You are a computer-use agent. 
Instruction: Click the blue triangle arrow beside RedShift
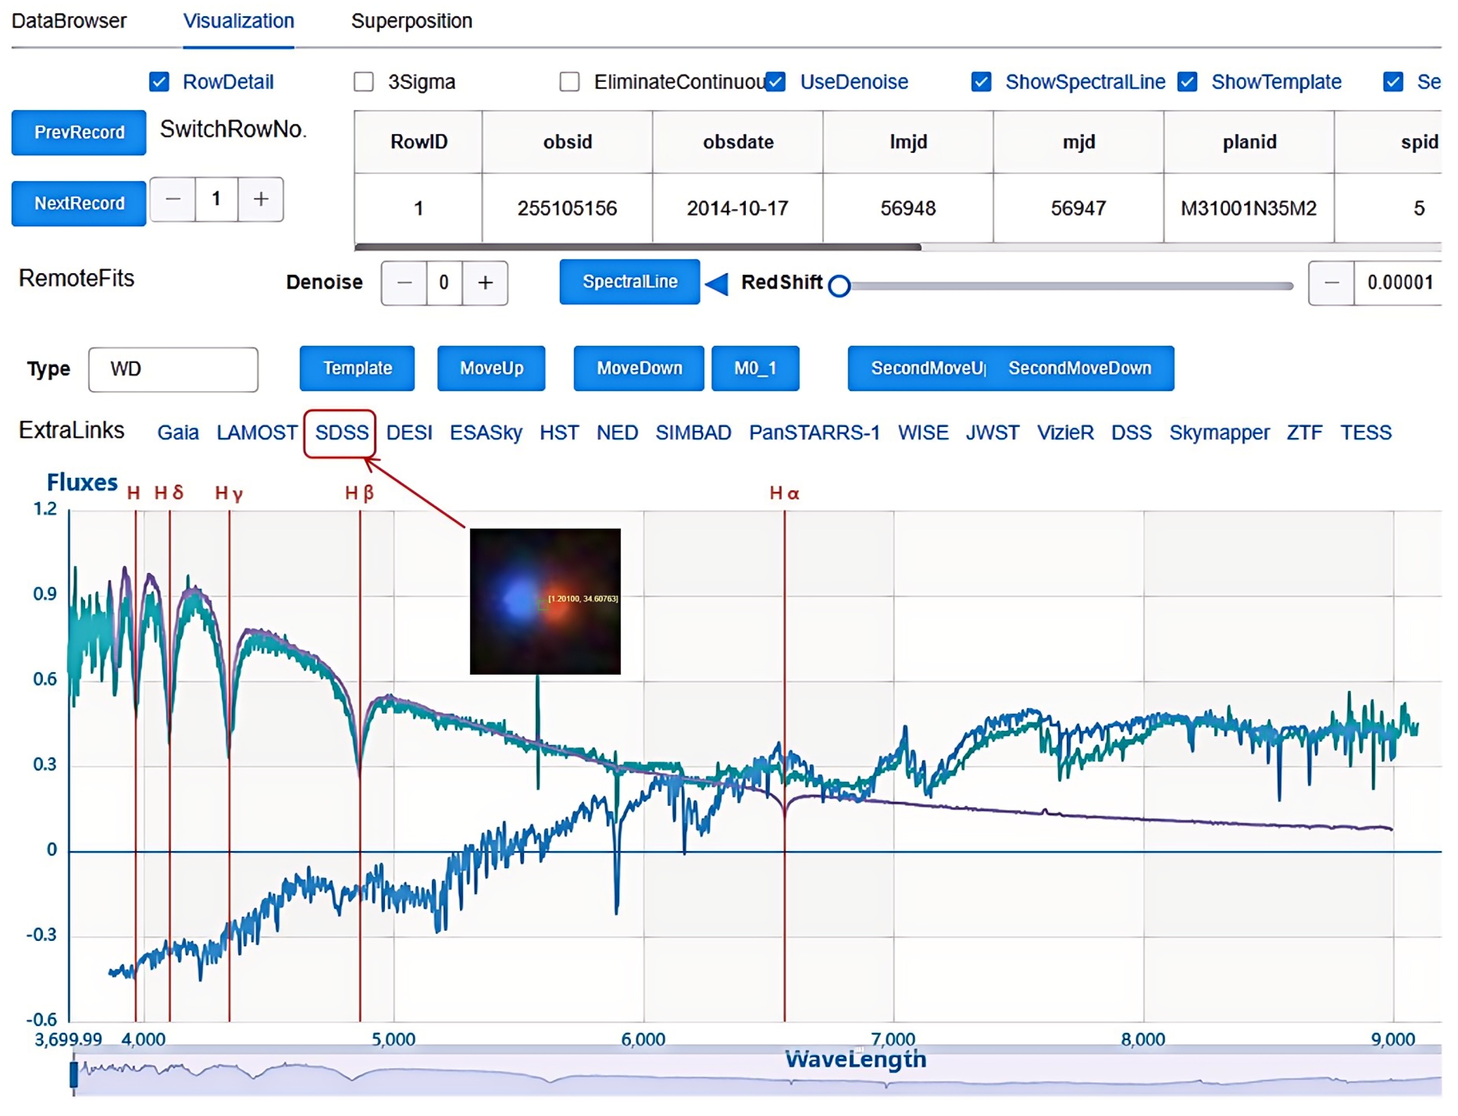[717, 284]
